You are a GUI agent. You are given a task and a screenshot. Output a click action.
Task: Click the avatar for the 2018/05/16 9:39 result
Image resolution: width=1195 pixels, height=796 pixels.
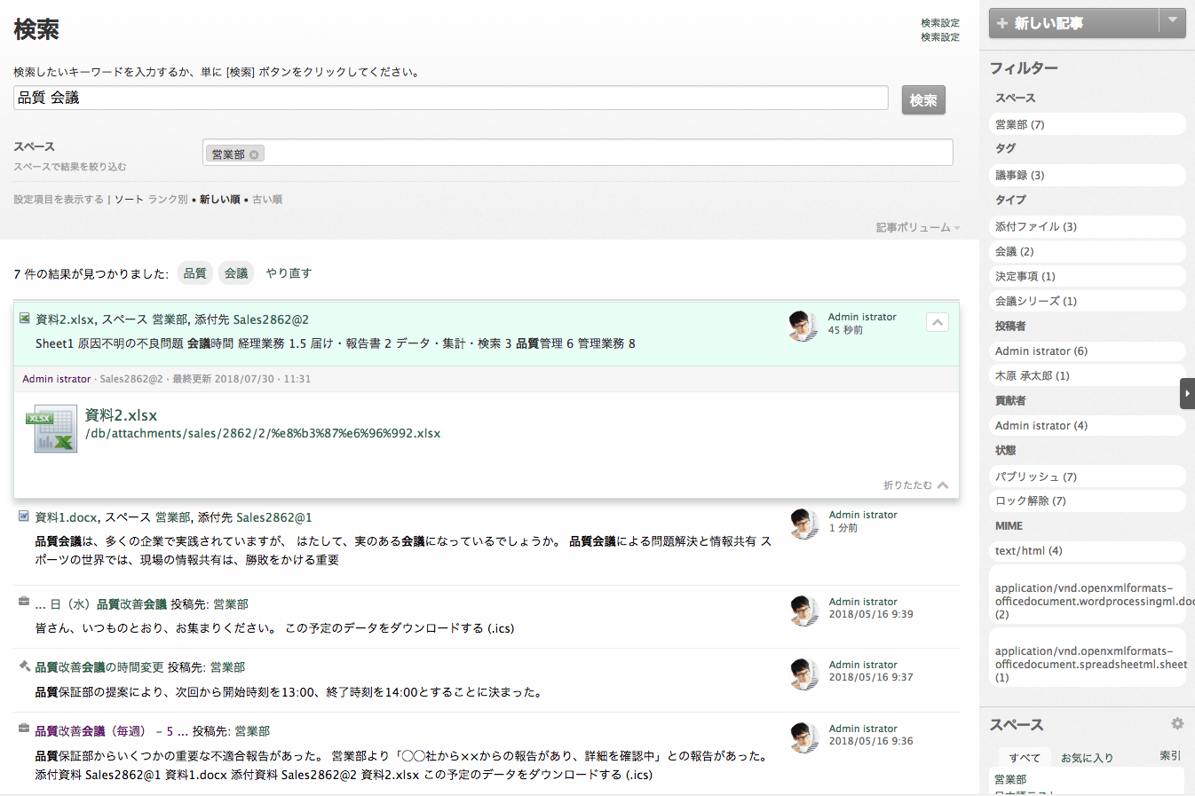[x=804, y=611]
